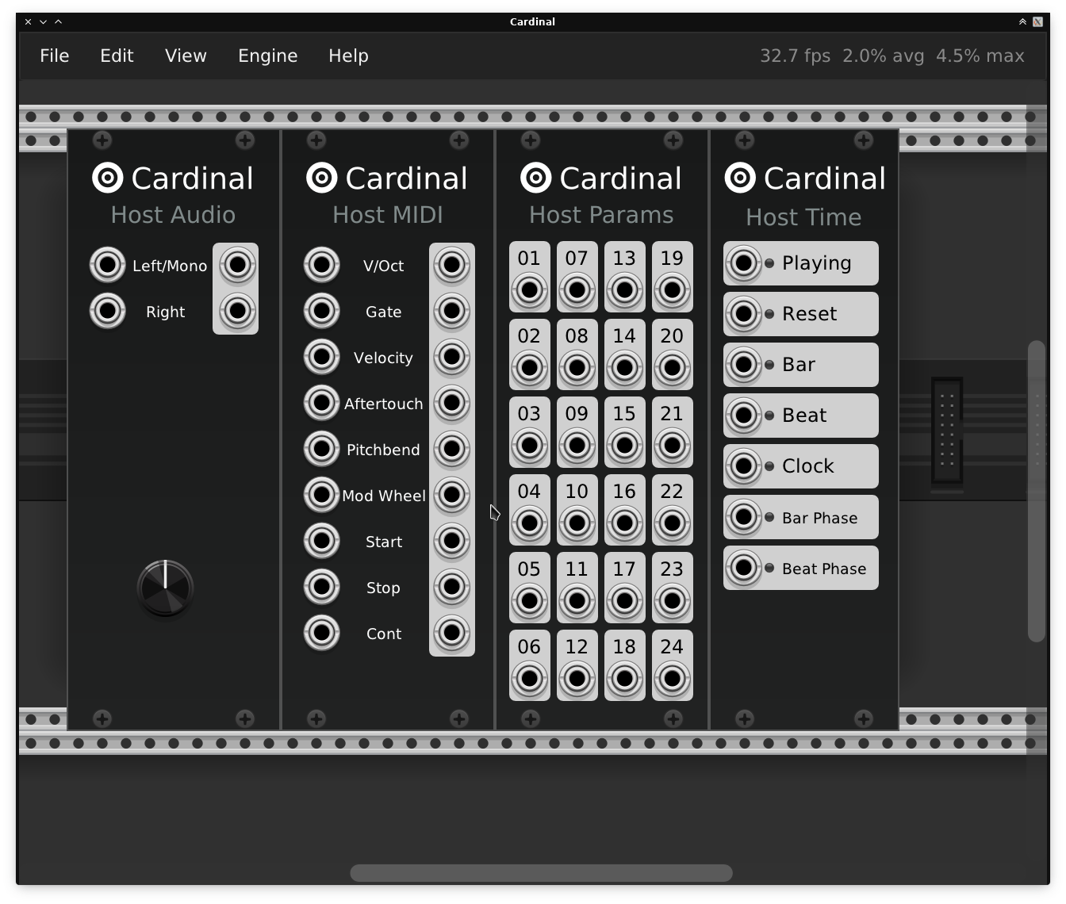This screenshot has width=1066, height=904.
Task: Click the Beat output jack on Host Time
Action: 744,416
